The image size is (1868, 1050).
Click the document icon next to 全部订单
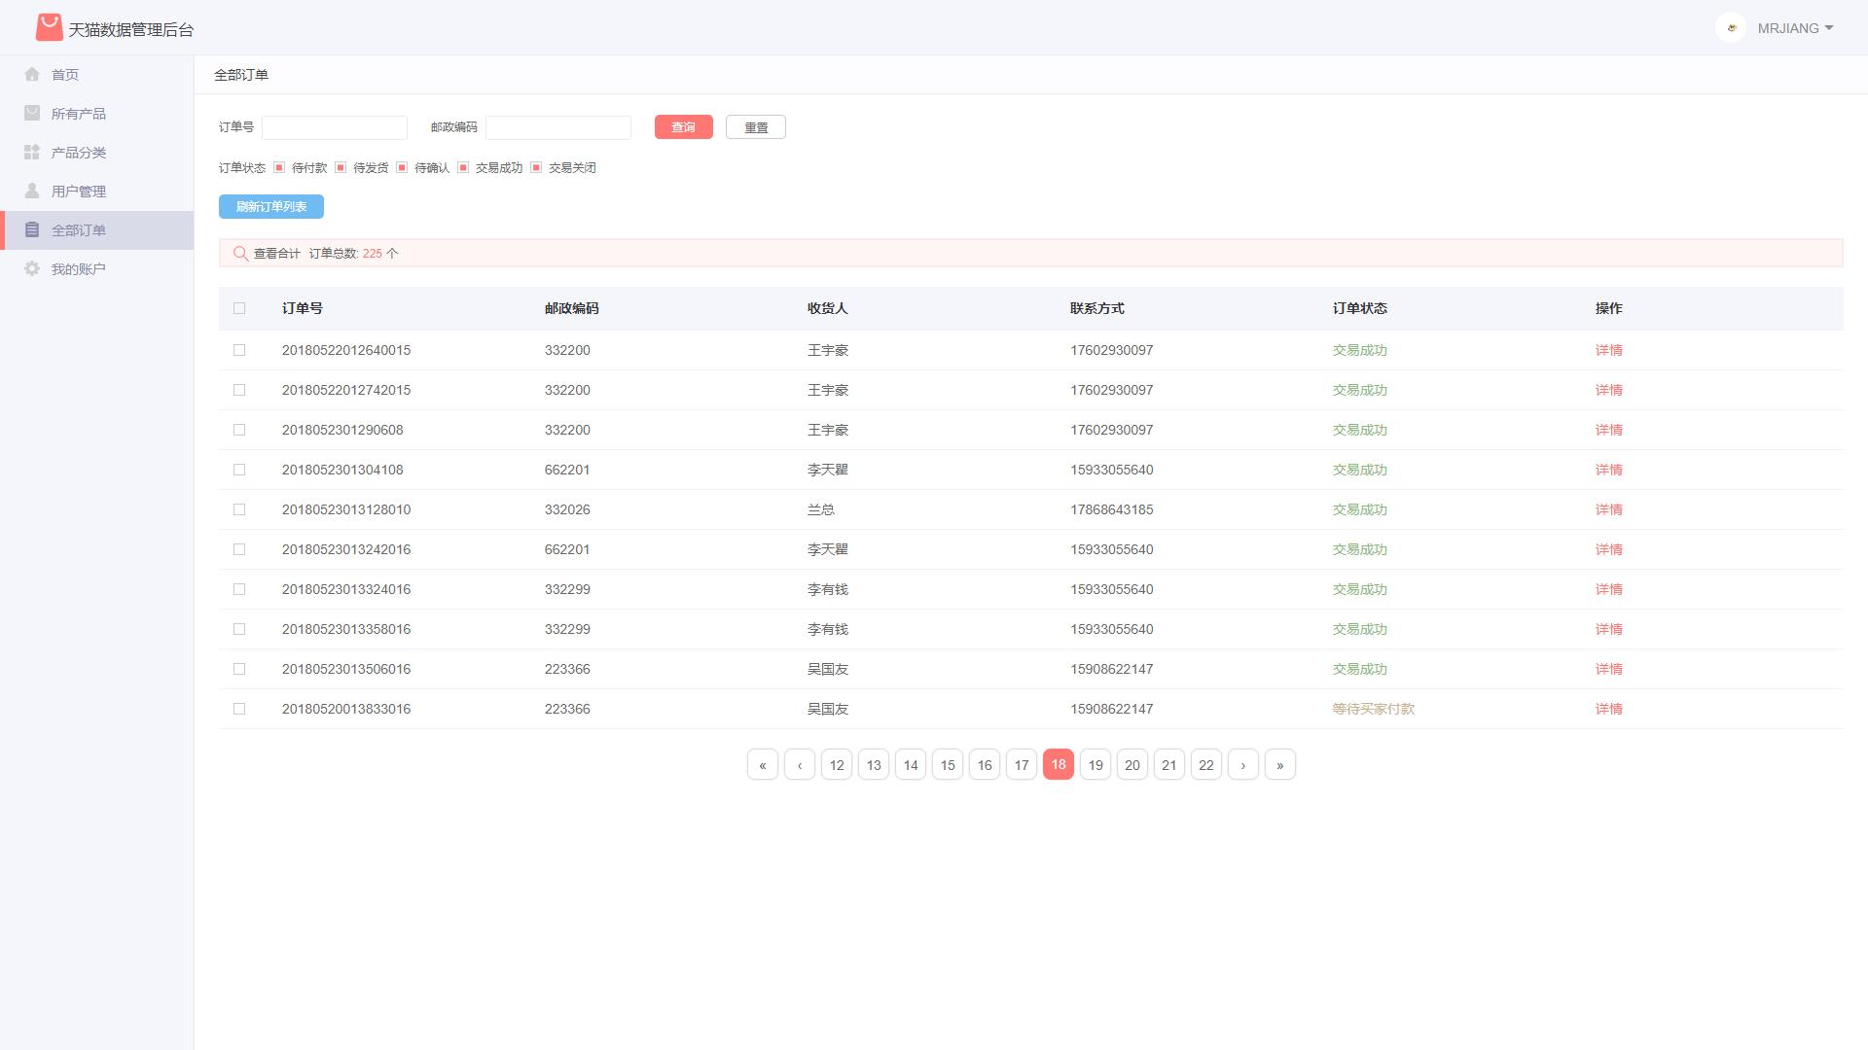(32, 229)
